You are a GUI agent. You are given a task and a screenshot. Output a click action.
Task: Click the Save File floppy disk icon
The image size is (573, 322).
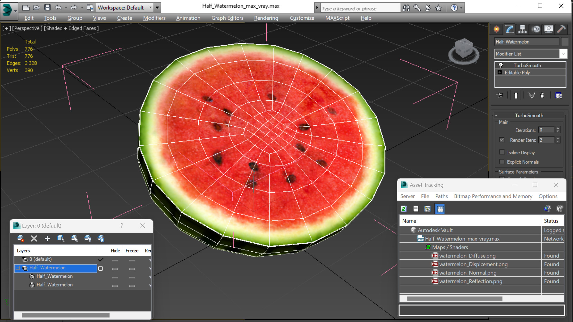(47, 7)
